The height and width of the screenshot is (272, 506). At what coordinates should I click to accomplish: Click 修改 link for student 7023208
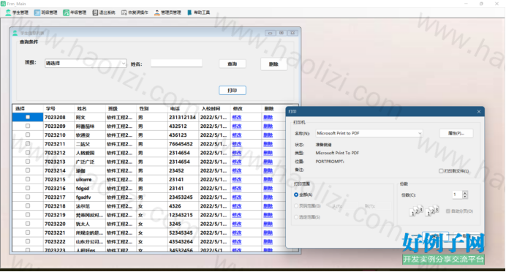[237, 118]
